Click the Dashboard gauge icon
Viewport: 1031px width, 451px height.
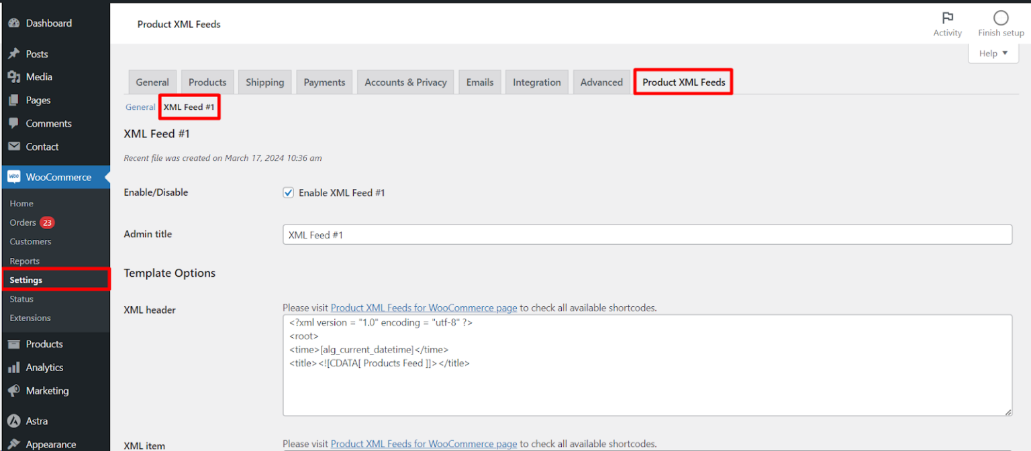(x=13, y=23)
